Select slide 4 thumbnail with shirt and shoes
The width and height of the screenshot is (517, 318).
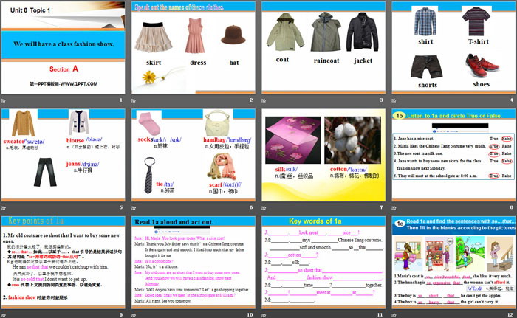pyautogui.click(x=453, y=47)
